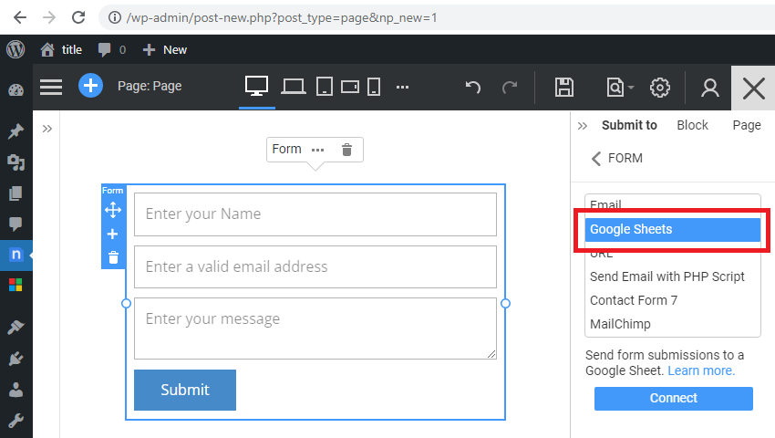
Task: Click the Connect button
Action: pyautogui.click(x=673, y=399)
